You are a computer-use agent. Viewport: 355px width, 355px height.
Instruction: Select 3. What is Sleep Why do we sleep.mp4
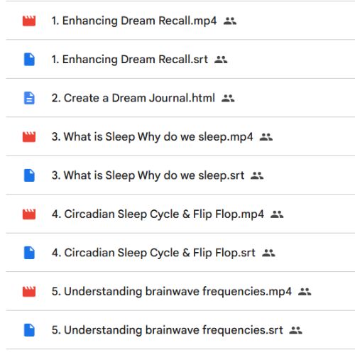(152, 137)
